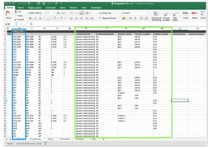Set top vertical alignment
This screenshot has width=210, height=148.
(x=71, y=13)
